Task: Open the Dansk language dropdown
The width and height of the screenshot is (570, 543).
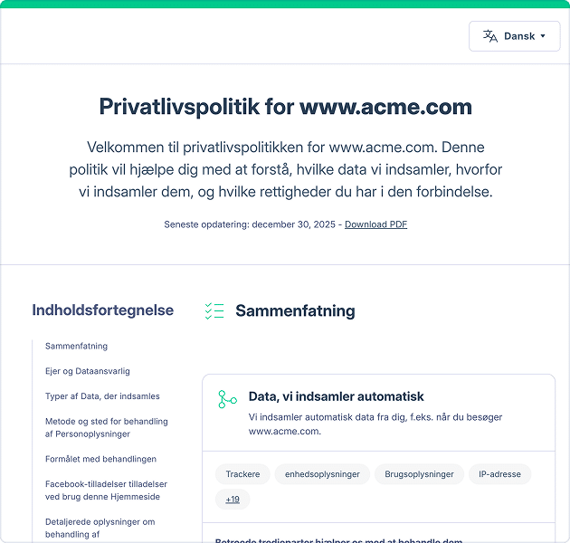Action: [514, 36]
